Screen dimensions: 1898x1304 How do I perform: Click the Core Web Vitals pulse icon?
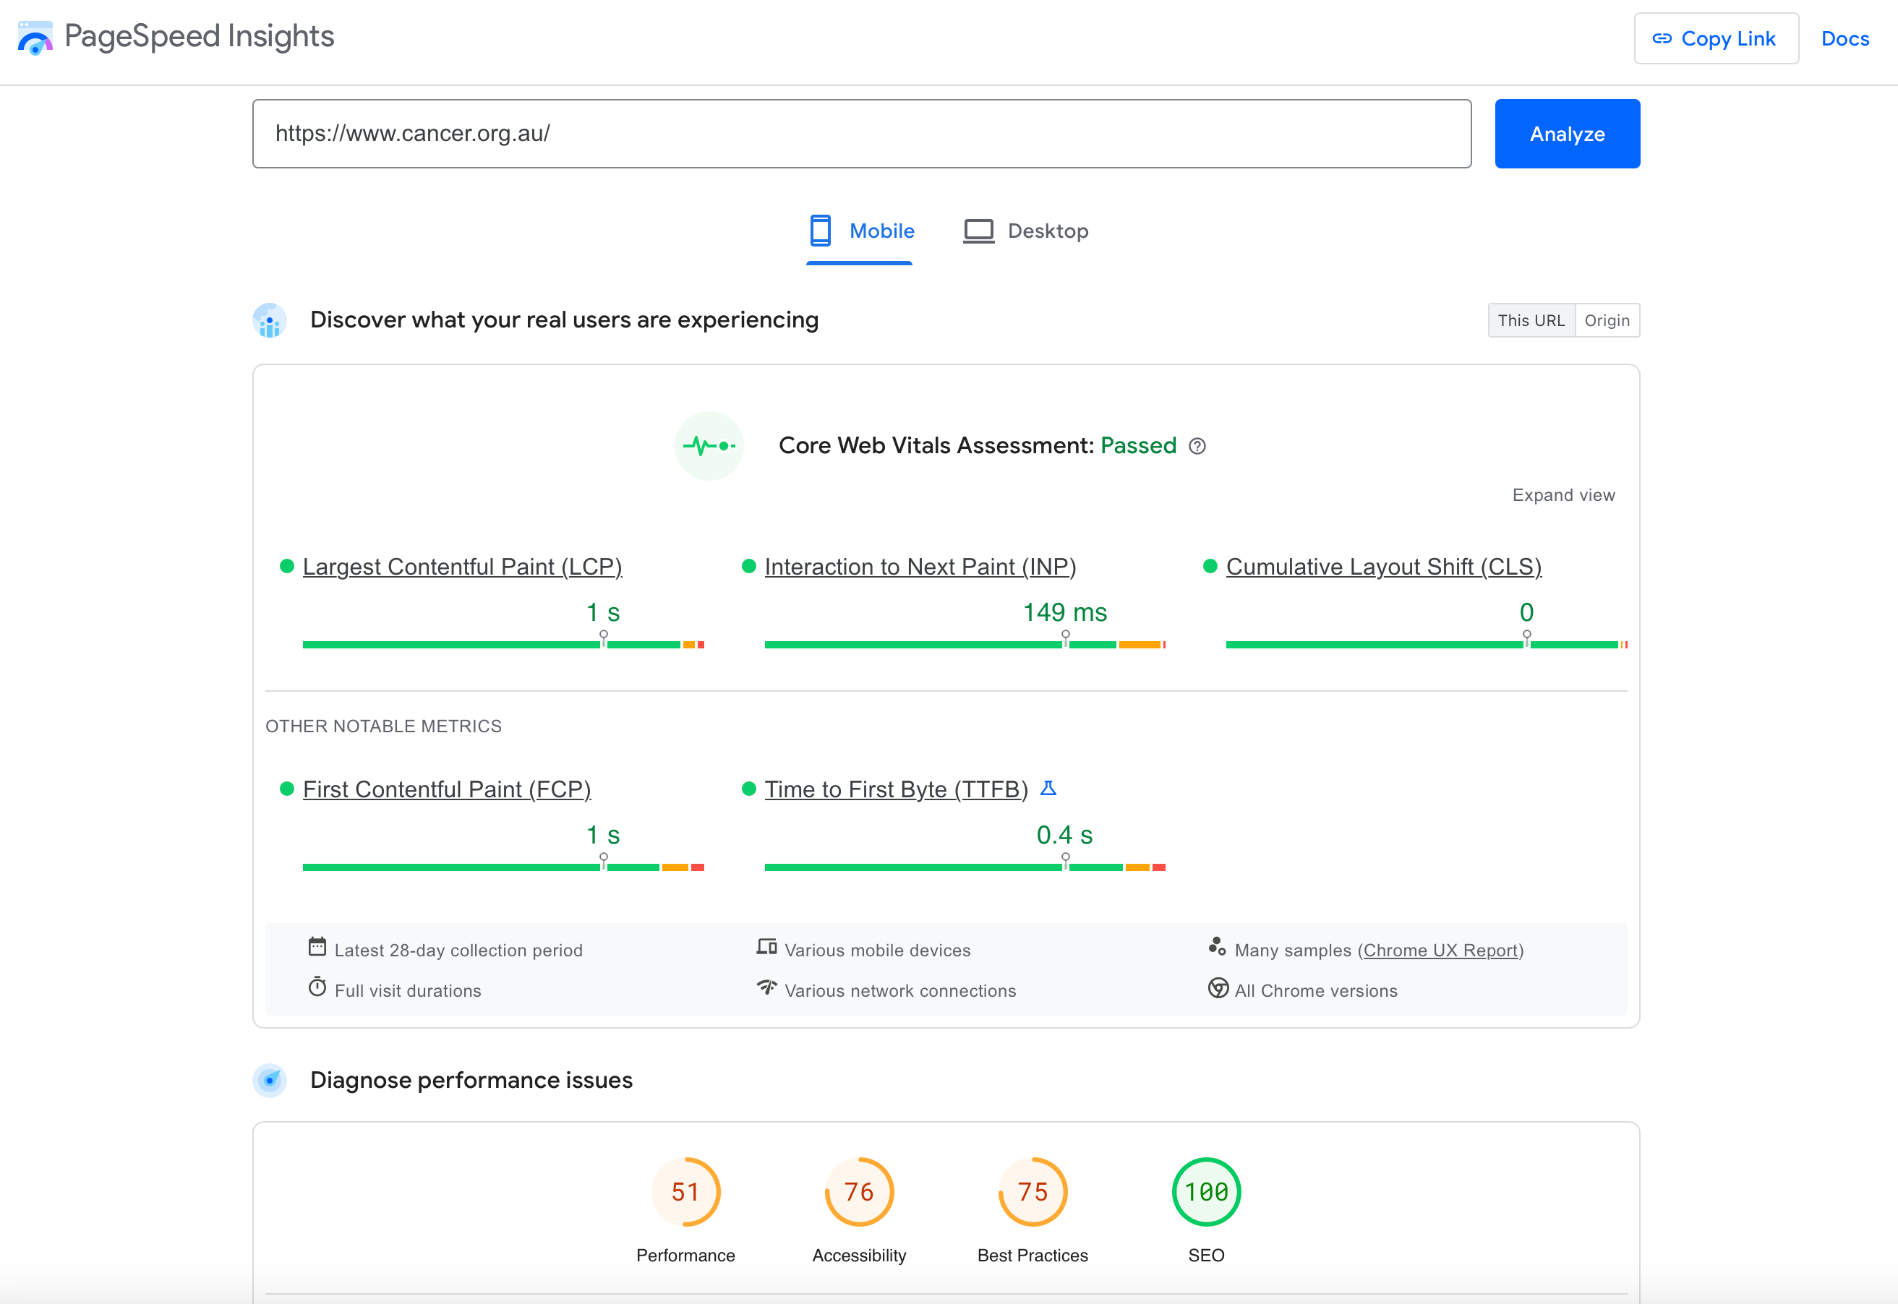[x=709, y=446]
